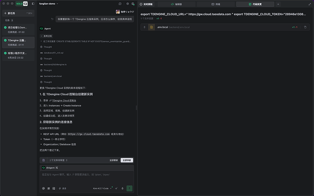Click the green check on 梳理小程序开发... task
314x196 pixels.
point(5,53)
